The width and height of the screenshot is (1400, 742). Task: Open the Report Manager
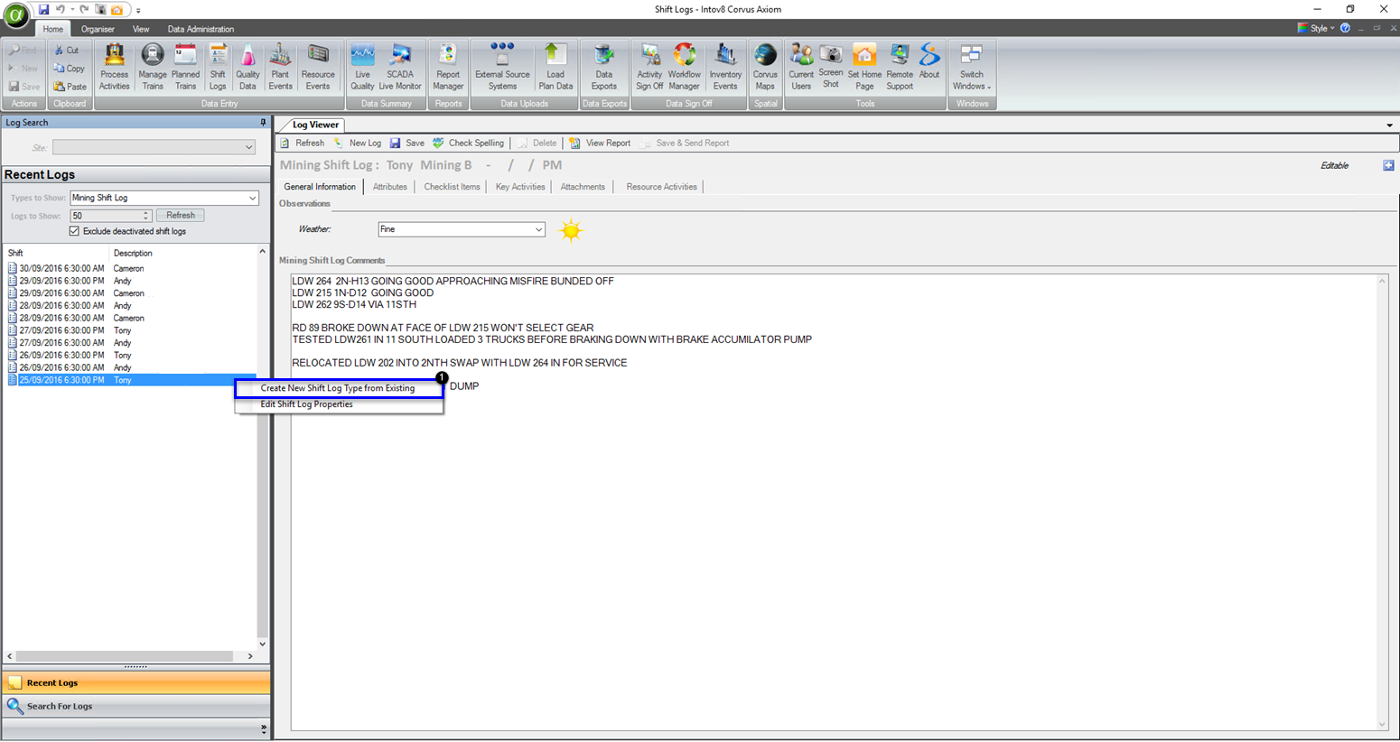448,68
